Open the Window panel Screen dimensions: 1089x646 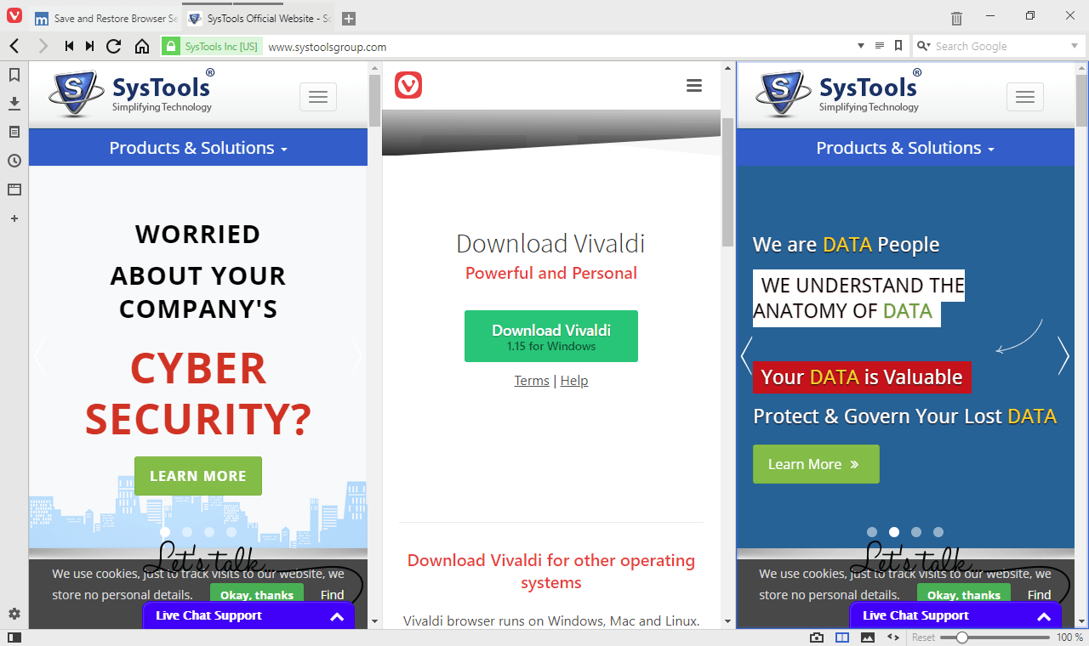pyautogui.click(x=14, y=190)
